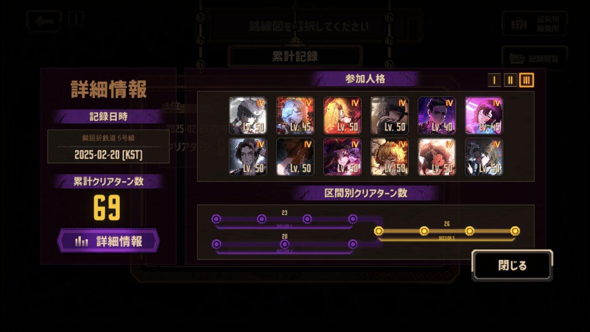Select the Lv. 45 identity portrait
Image resolution: width=590 pixels, height=332 pixels.
(x=295, y=116)
